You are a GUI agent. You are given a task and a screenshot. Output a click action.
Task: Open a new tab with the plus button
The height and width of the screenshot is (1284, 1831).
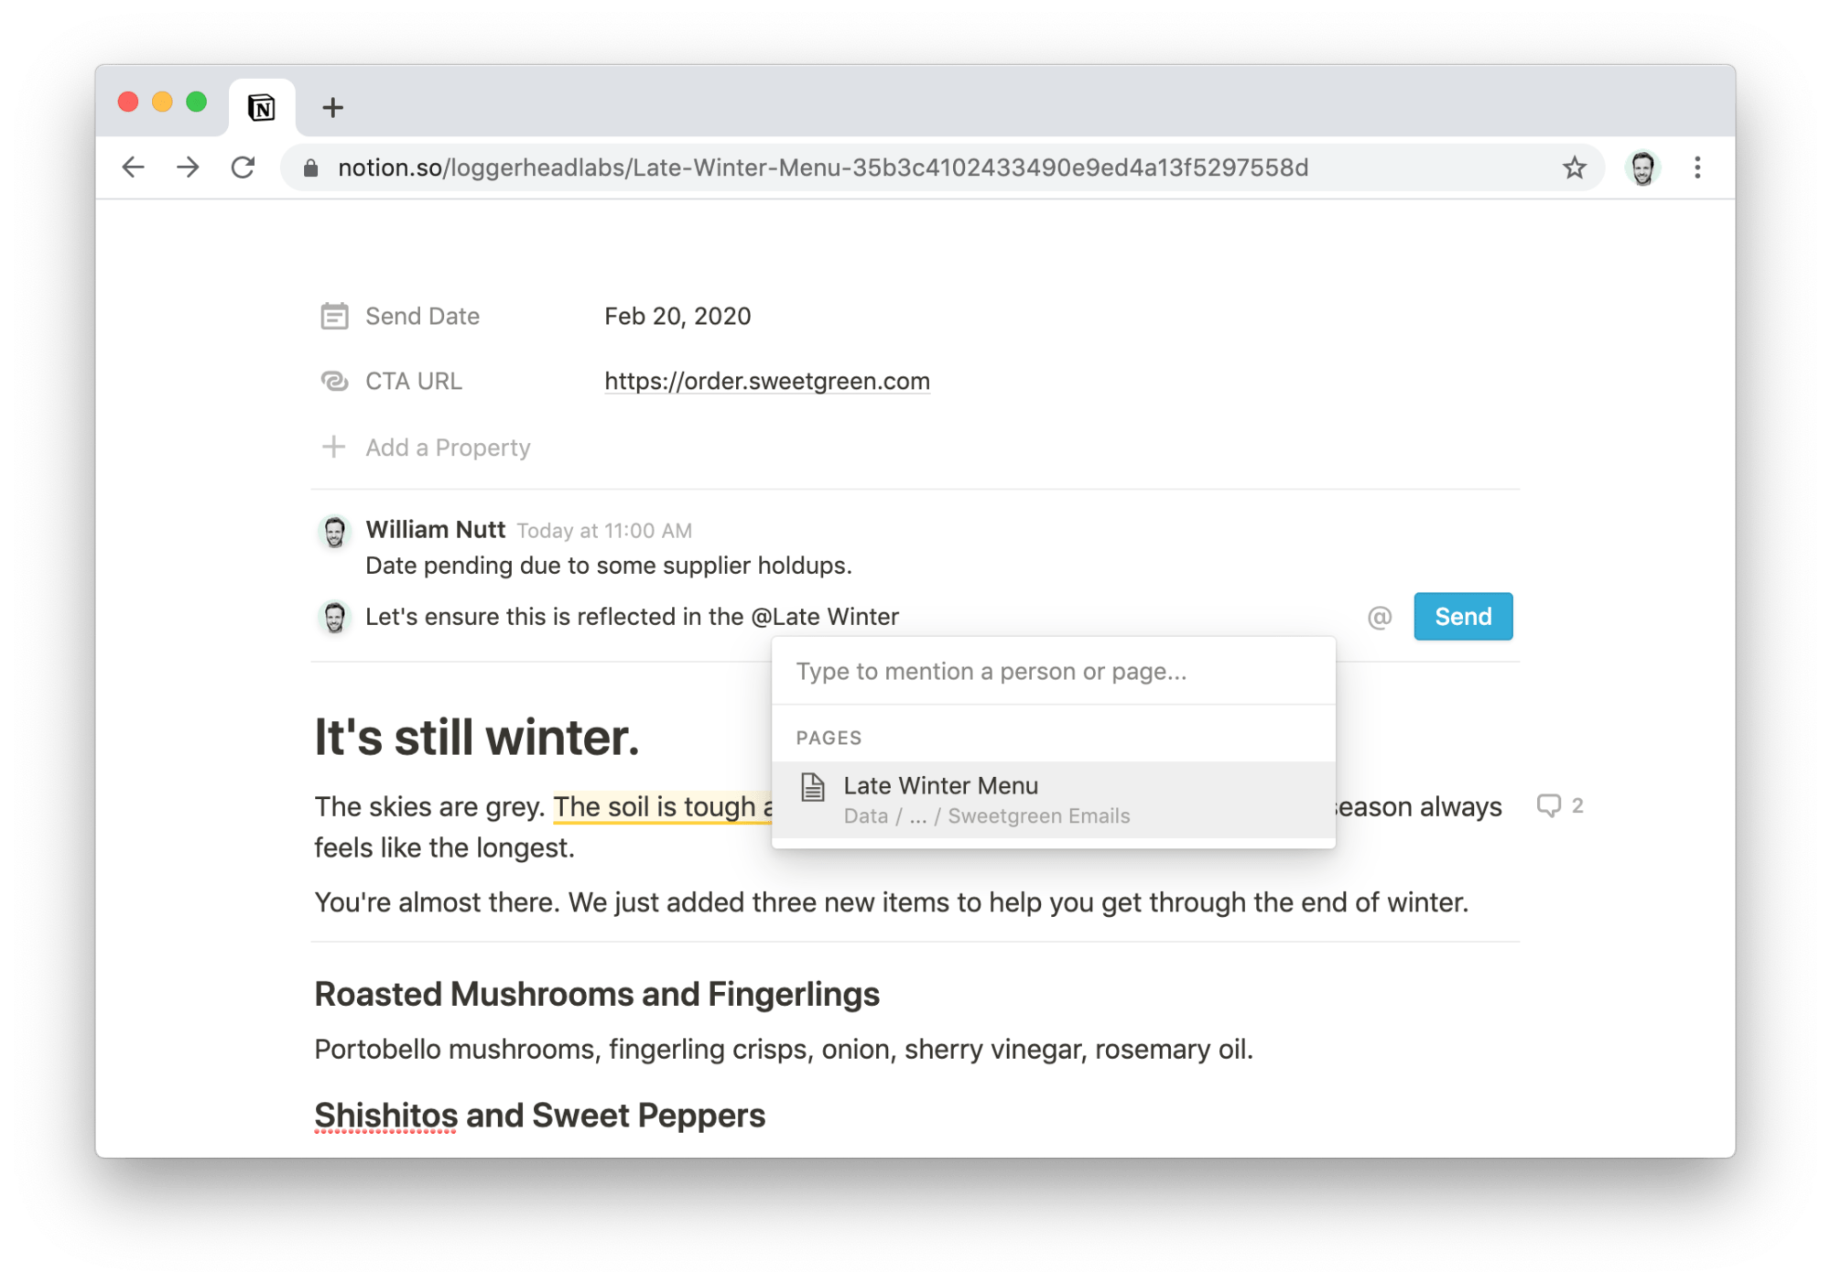coord(333,107)
